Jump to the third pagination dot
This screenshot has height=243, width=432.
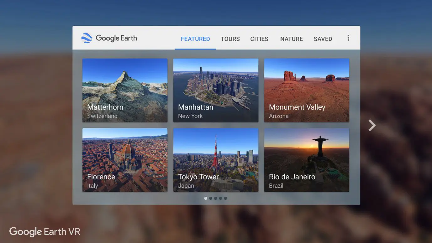coord(216,198)
